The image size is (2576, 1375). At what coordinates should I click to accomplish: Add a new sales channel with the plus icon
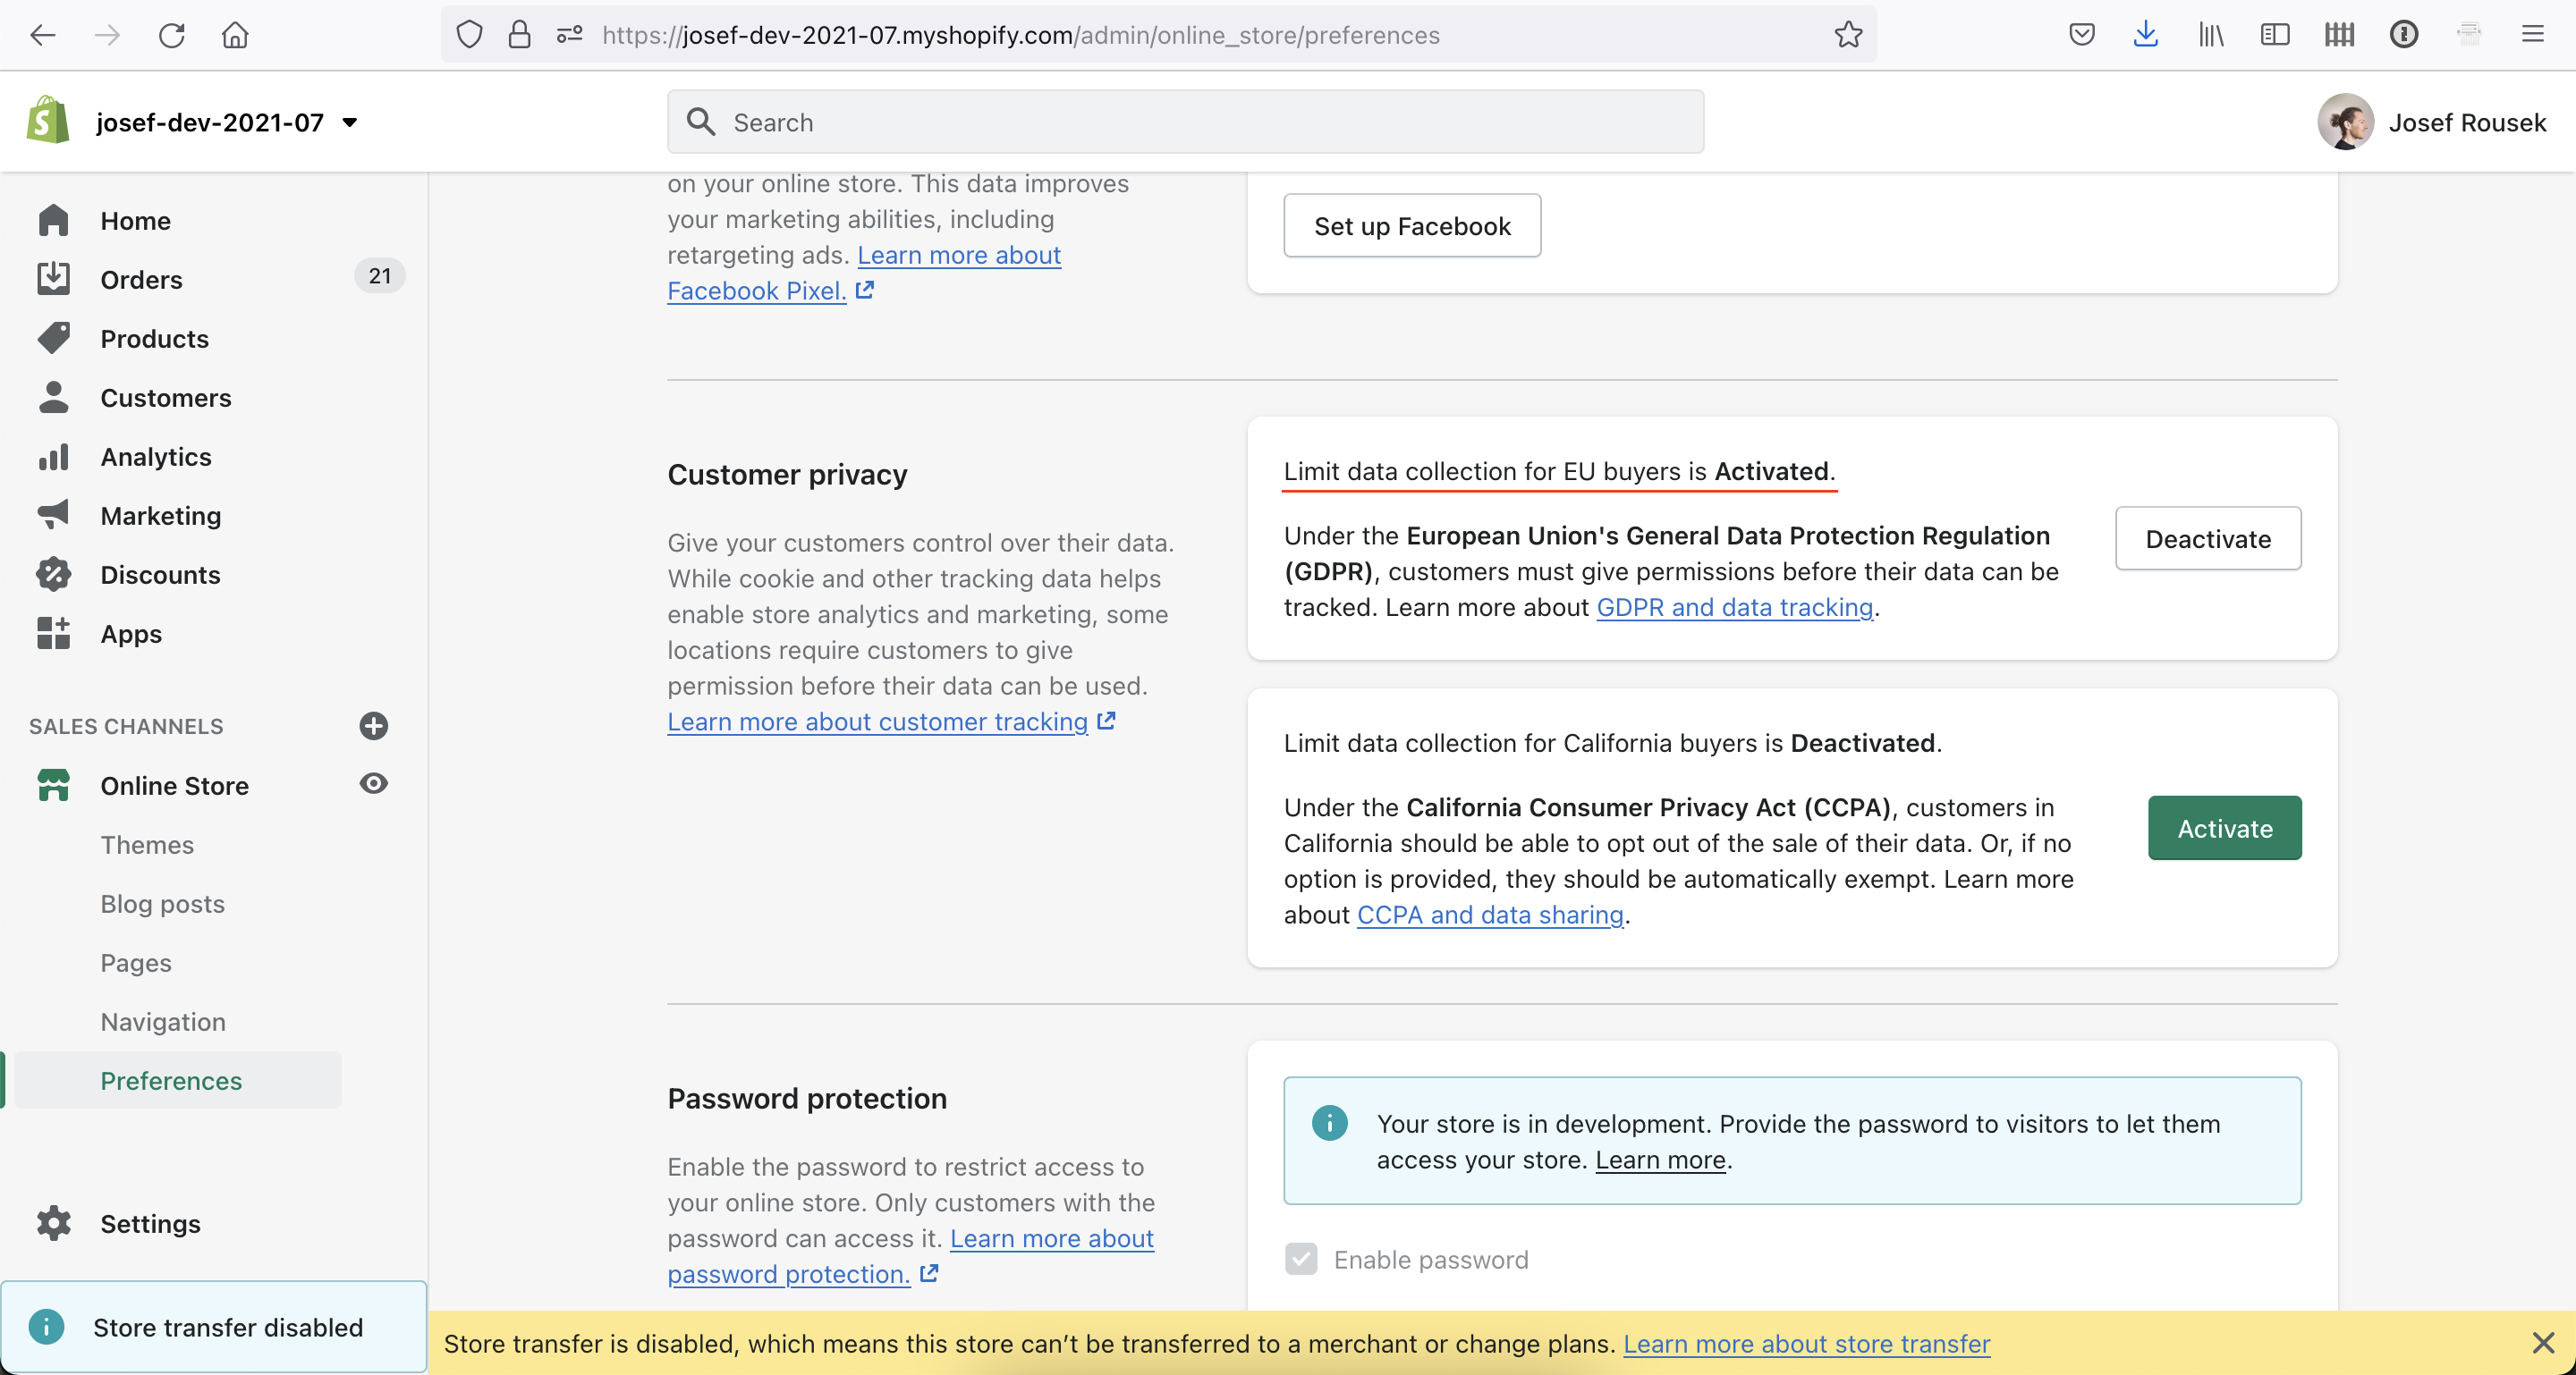tap(373, 725)
